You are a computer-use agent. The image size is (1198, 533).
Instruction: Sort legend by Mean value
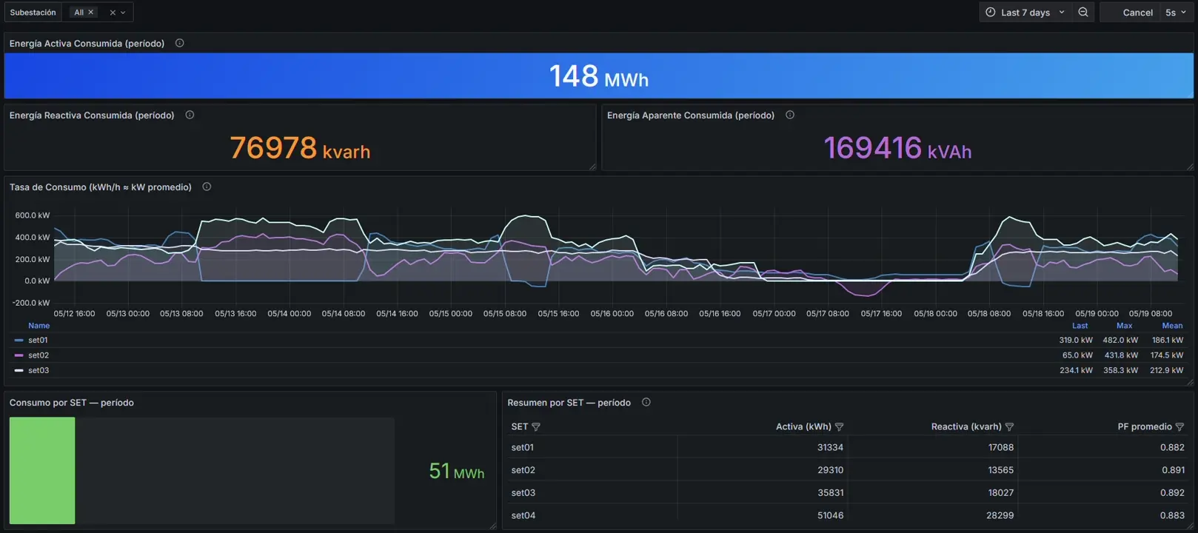coord(1172,326)
